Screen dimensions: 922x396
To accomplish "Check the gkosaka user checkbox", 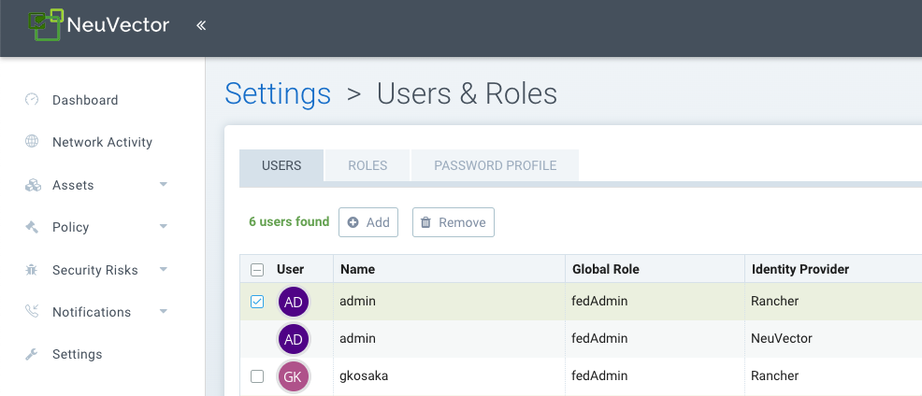I will coord(257,376).
